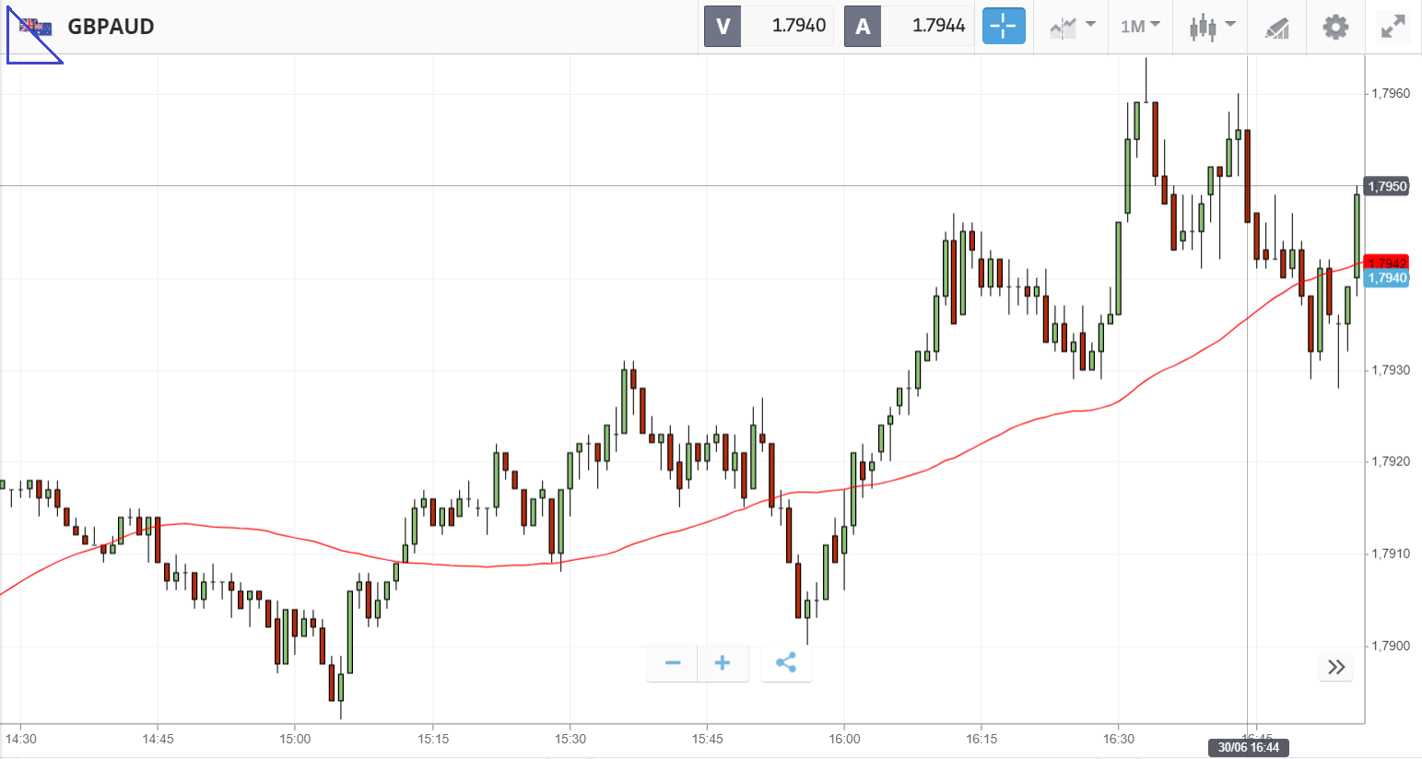1422x759 pixels.
Task: Select the drawing tools pencil icon
Action: pyautogui.click(x=1276, y=28)
